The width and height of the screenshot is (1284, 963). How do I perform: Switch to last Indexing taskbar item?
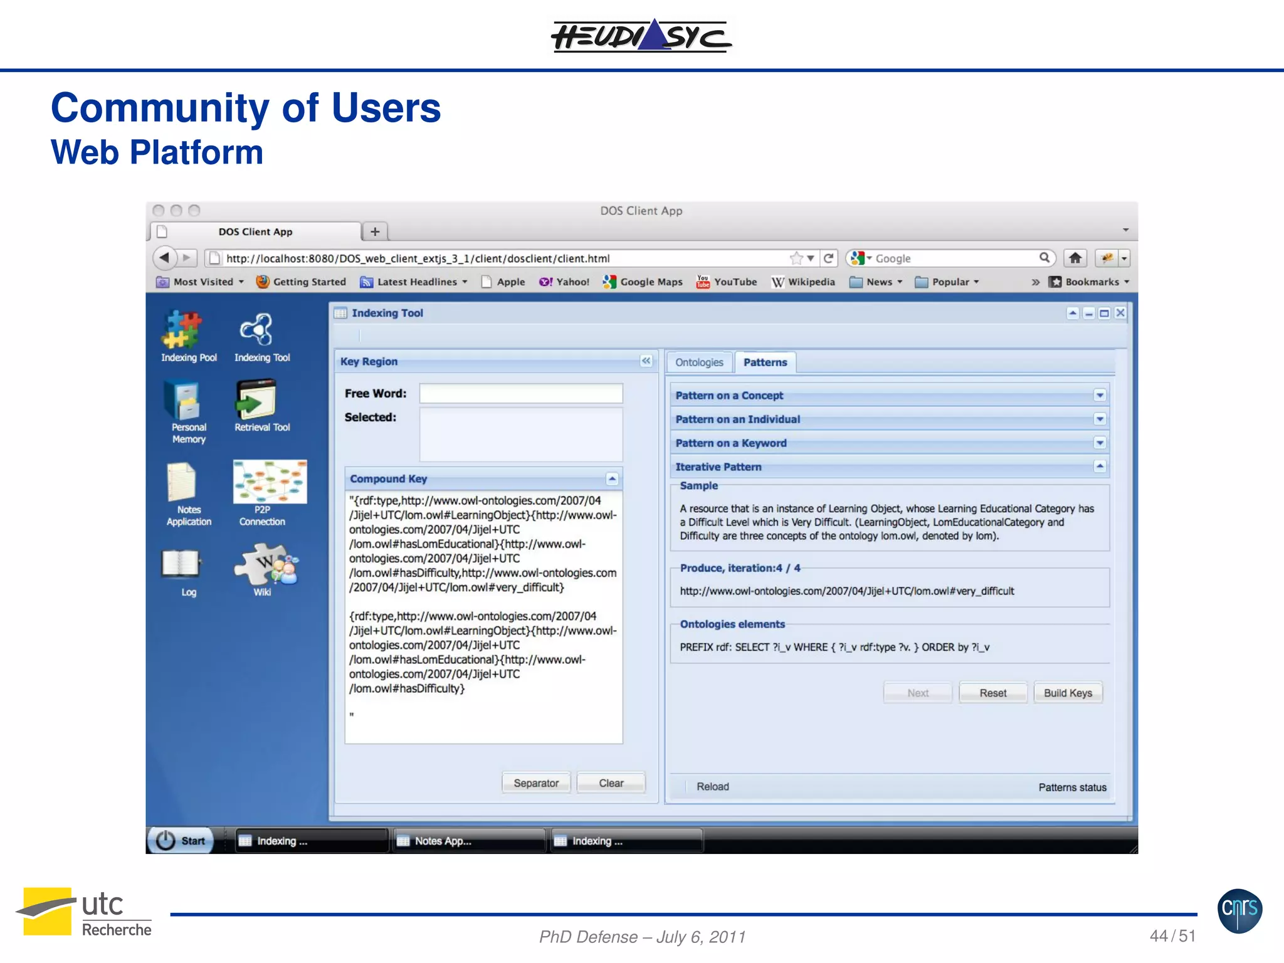[x=626, y=841]
